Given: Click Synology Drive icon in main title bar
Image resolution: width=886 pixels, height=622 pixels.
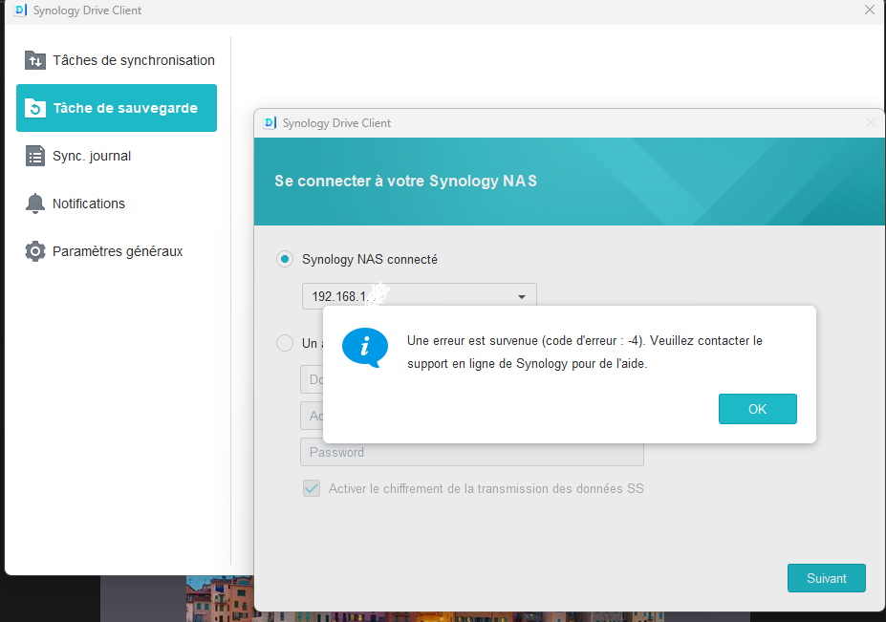Looking at the screenshot, I should coord(20,11).
